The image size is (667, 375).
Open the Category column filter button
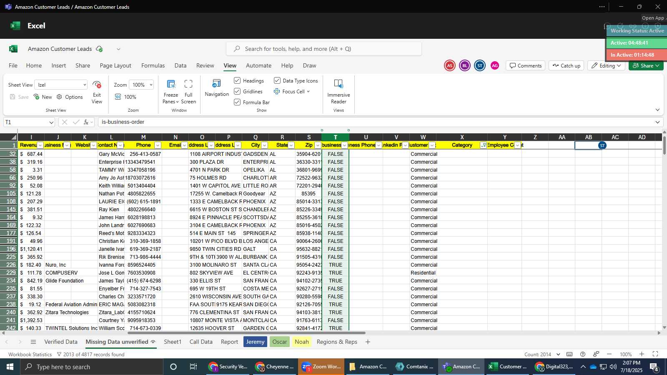tap(484, 145)
